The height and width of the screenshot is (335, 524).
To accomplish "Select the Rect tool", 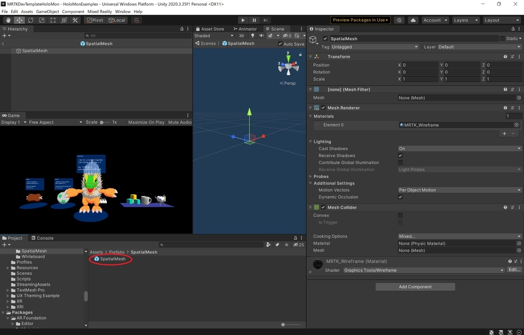I will point(53,20).
